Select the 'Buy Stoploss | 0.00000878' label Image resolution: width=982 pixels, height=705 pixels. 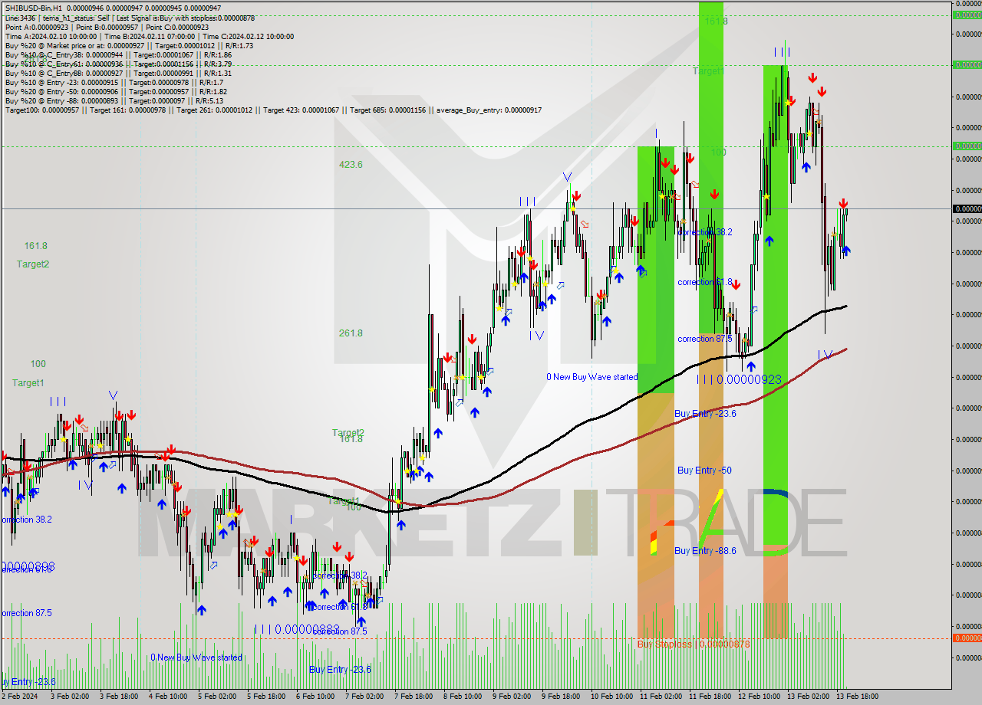(694, 644)
